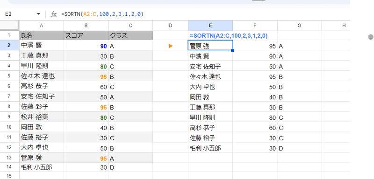374x179 pixels.
Task: Select row 5 header
Action: coord(9,76)
